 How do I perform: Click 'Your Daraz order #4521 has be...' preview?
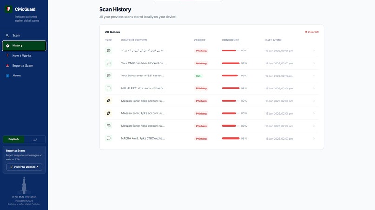click(x=142, y=76)
